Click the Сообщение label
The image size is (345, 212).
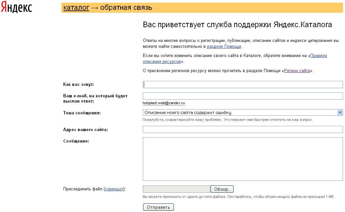pyautogui.click(x=76, y=141)
